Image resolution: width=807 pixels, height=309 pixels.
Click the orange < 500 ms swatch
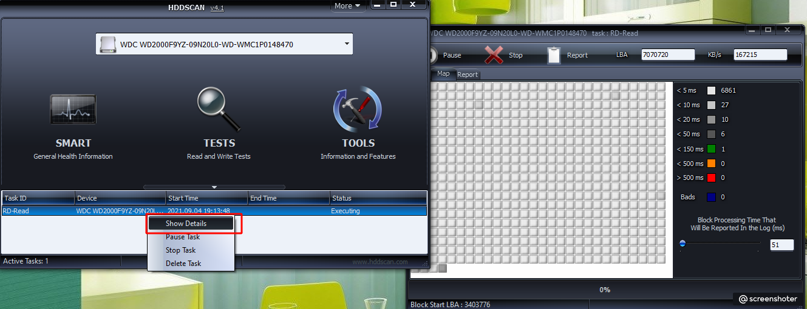pos(711,163)
